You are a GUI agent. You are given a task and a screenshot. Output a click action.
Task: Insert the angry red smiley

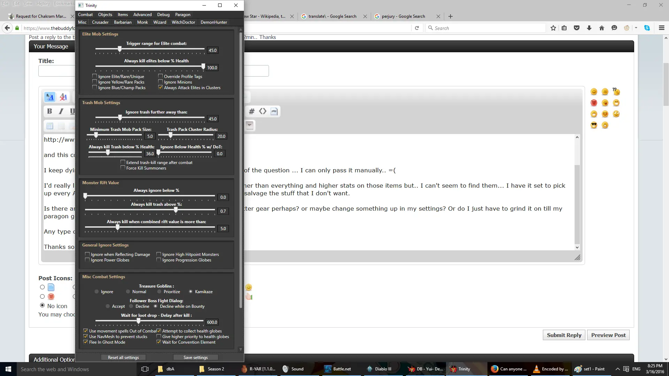pyautogui.click(x=594, y=103)
